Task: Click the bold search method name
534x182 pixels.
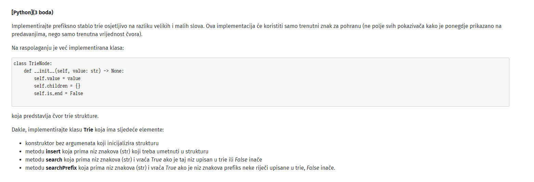Action: (54, 160)
